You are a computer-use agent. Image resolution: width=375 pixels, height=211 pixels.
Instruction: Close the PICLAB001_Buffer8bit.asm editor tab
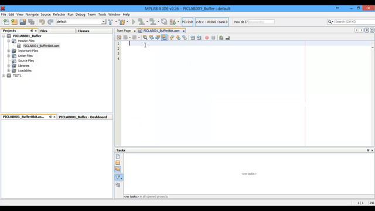(x=183, y=31)
